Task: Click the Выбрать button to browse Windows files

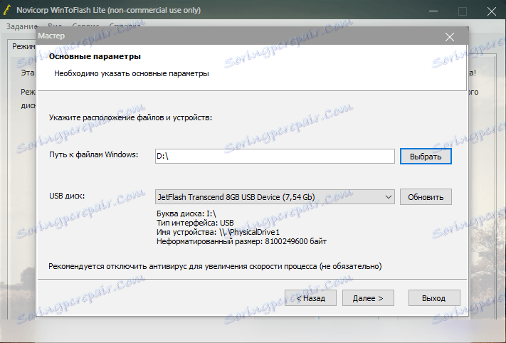Action: [426, 157]
